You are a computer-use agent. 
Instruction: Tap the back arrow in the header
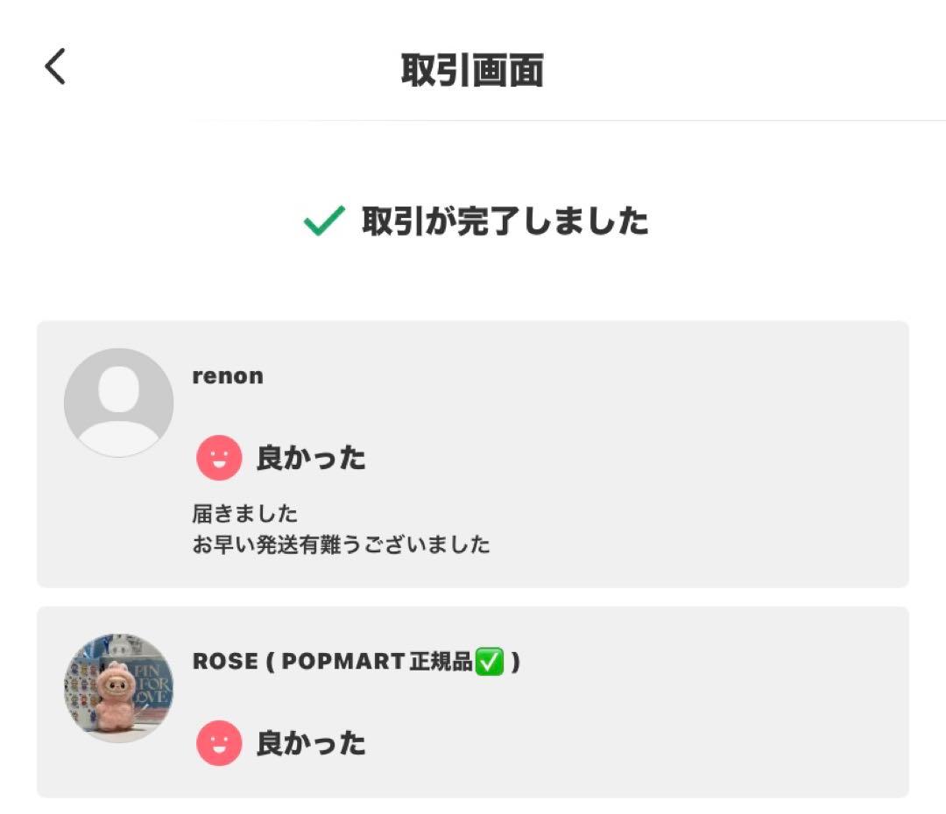[55, 67]
